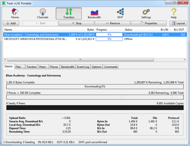Switch to the Peers tab
190x146 pixels.
(42, 67)
